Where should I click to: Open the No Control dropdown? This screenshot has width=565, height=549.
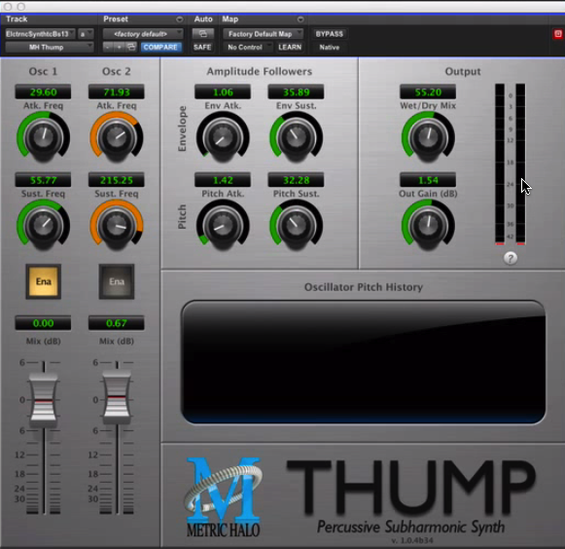pyautogui.click(x=248, y=48)
